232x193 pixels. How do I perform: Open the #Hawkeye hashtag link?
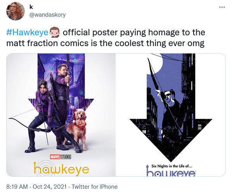click(x=27, y=33)
